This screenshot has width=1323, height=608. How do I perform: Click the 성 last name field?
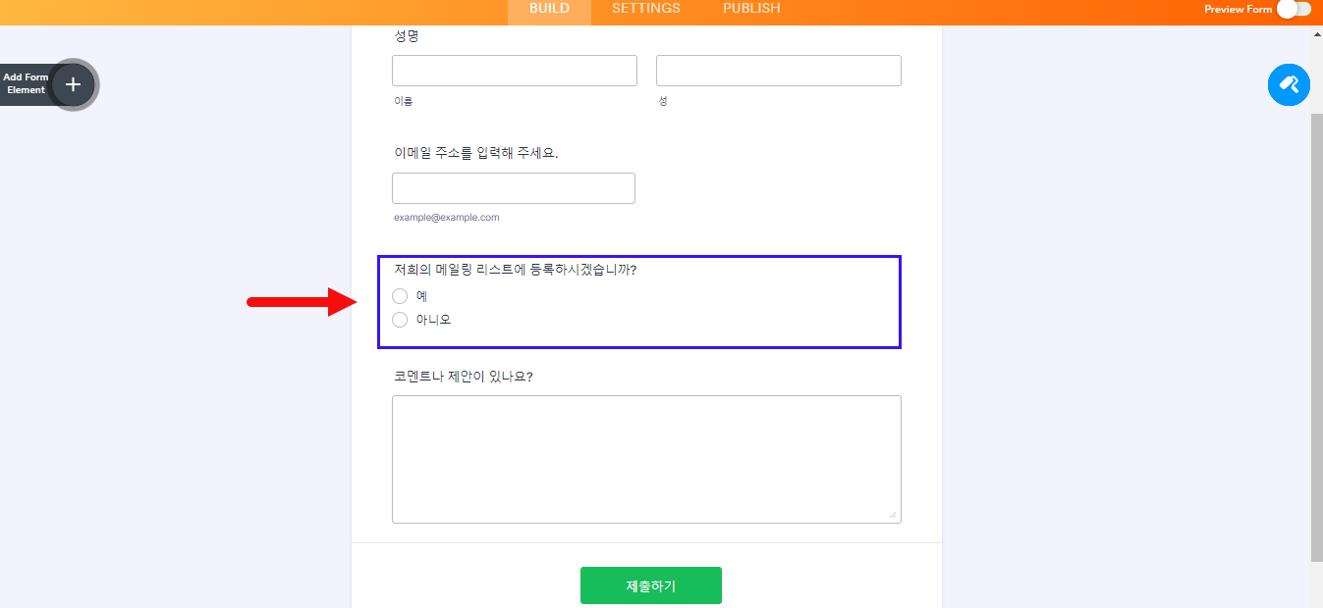tap(778, 71)
